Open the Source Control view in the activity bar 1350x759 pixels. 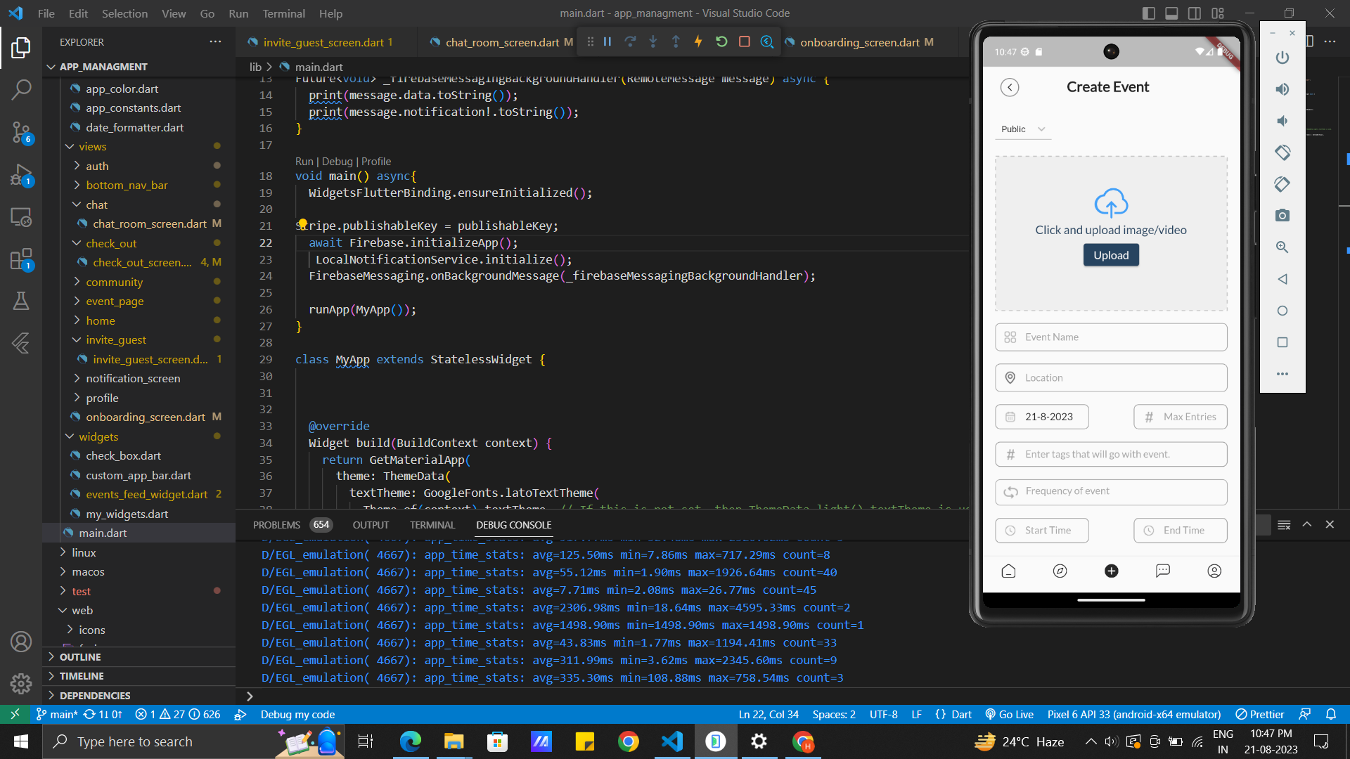[x=21, y=133]
